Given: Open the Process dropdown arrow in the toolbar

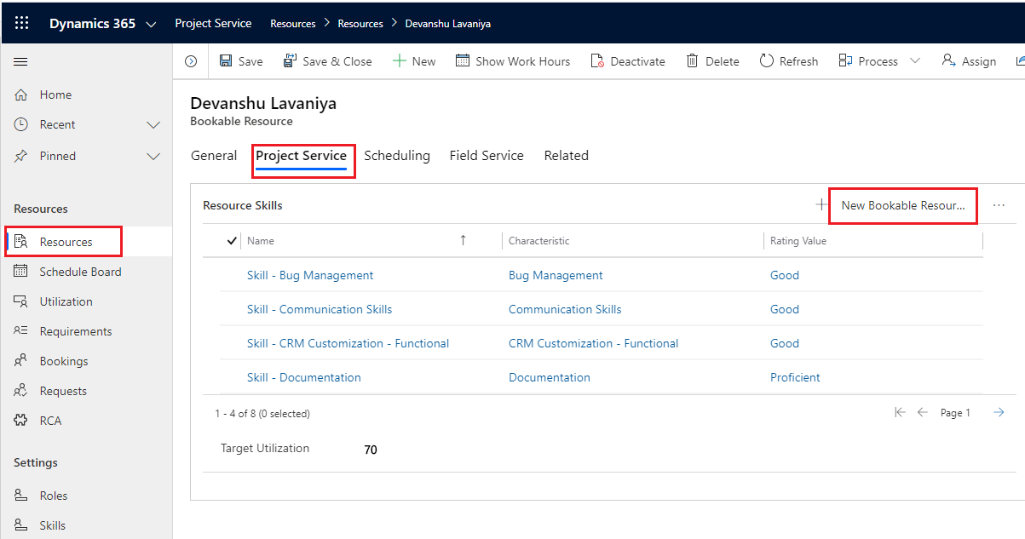Looking at the screenshot, I should coord(915,60).
